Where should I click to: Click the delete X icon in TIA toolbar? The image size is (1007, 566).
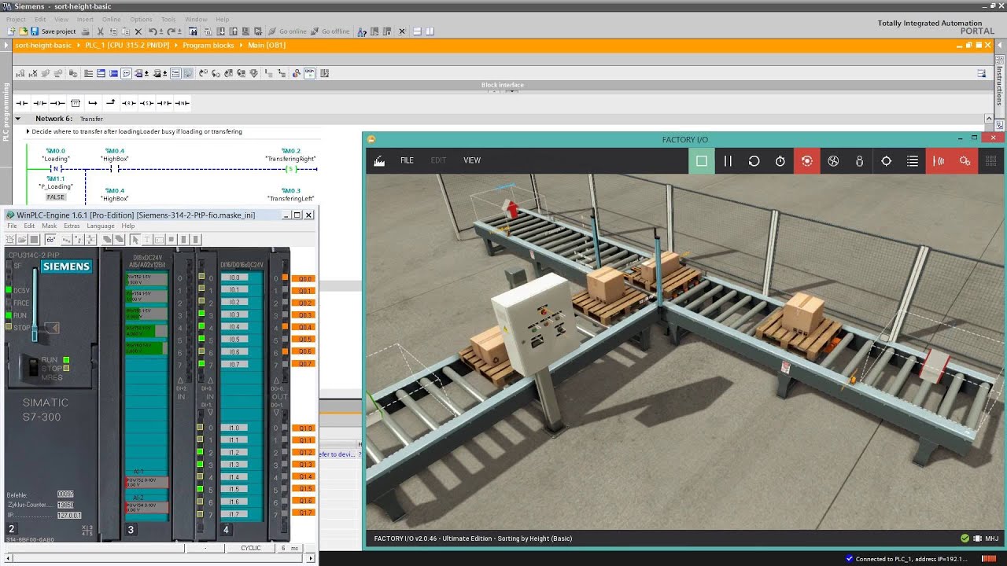coord(138,31)
